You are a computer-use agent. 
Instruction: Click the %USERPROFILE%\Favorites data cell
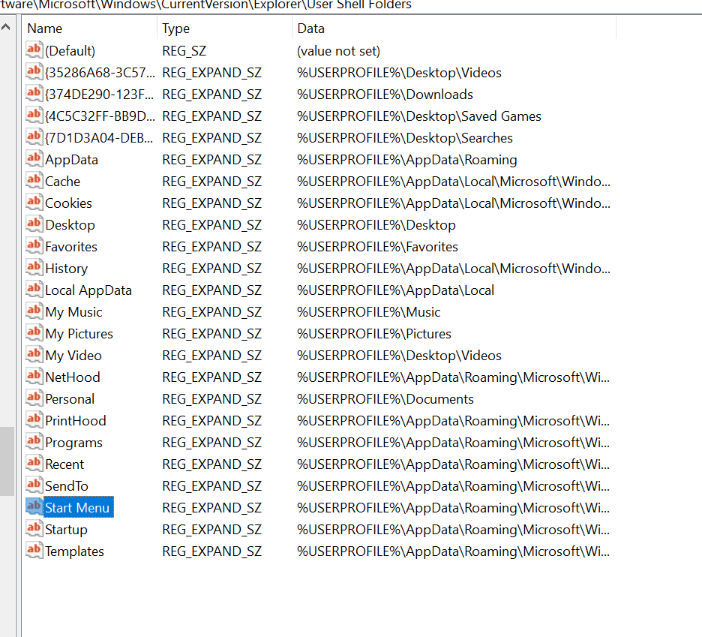pyautogui.click(x=377, y=246)
